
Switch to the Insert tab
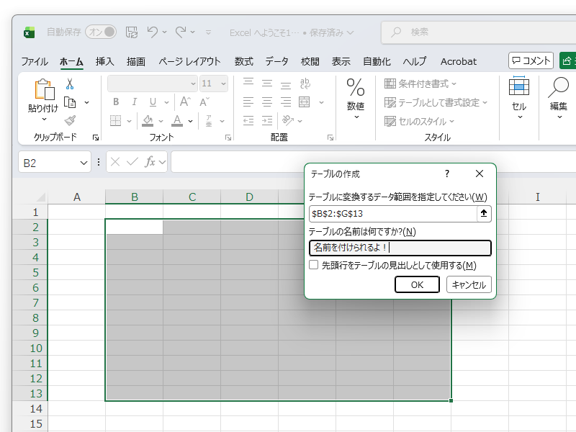click(104, 61)
